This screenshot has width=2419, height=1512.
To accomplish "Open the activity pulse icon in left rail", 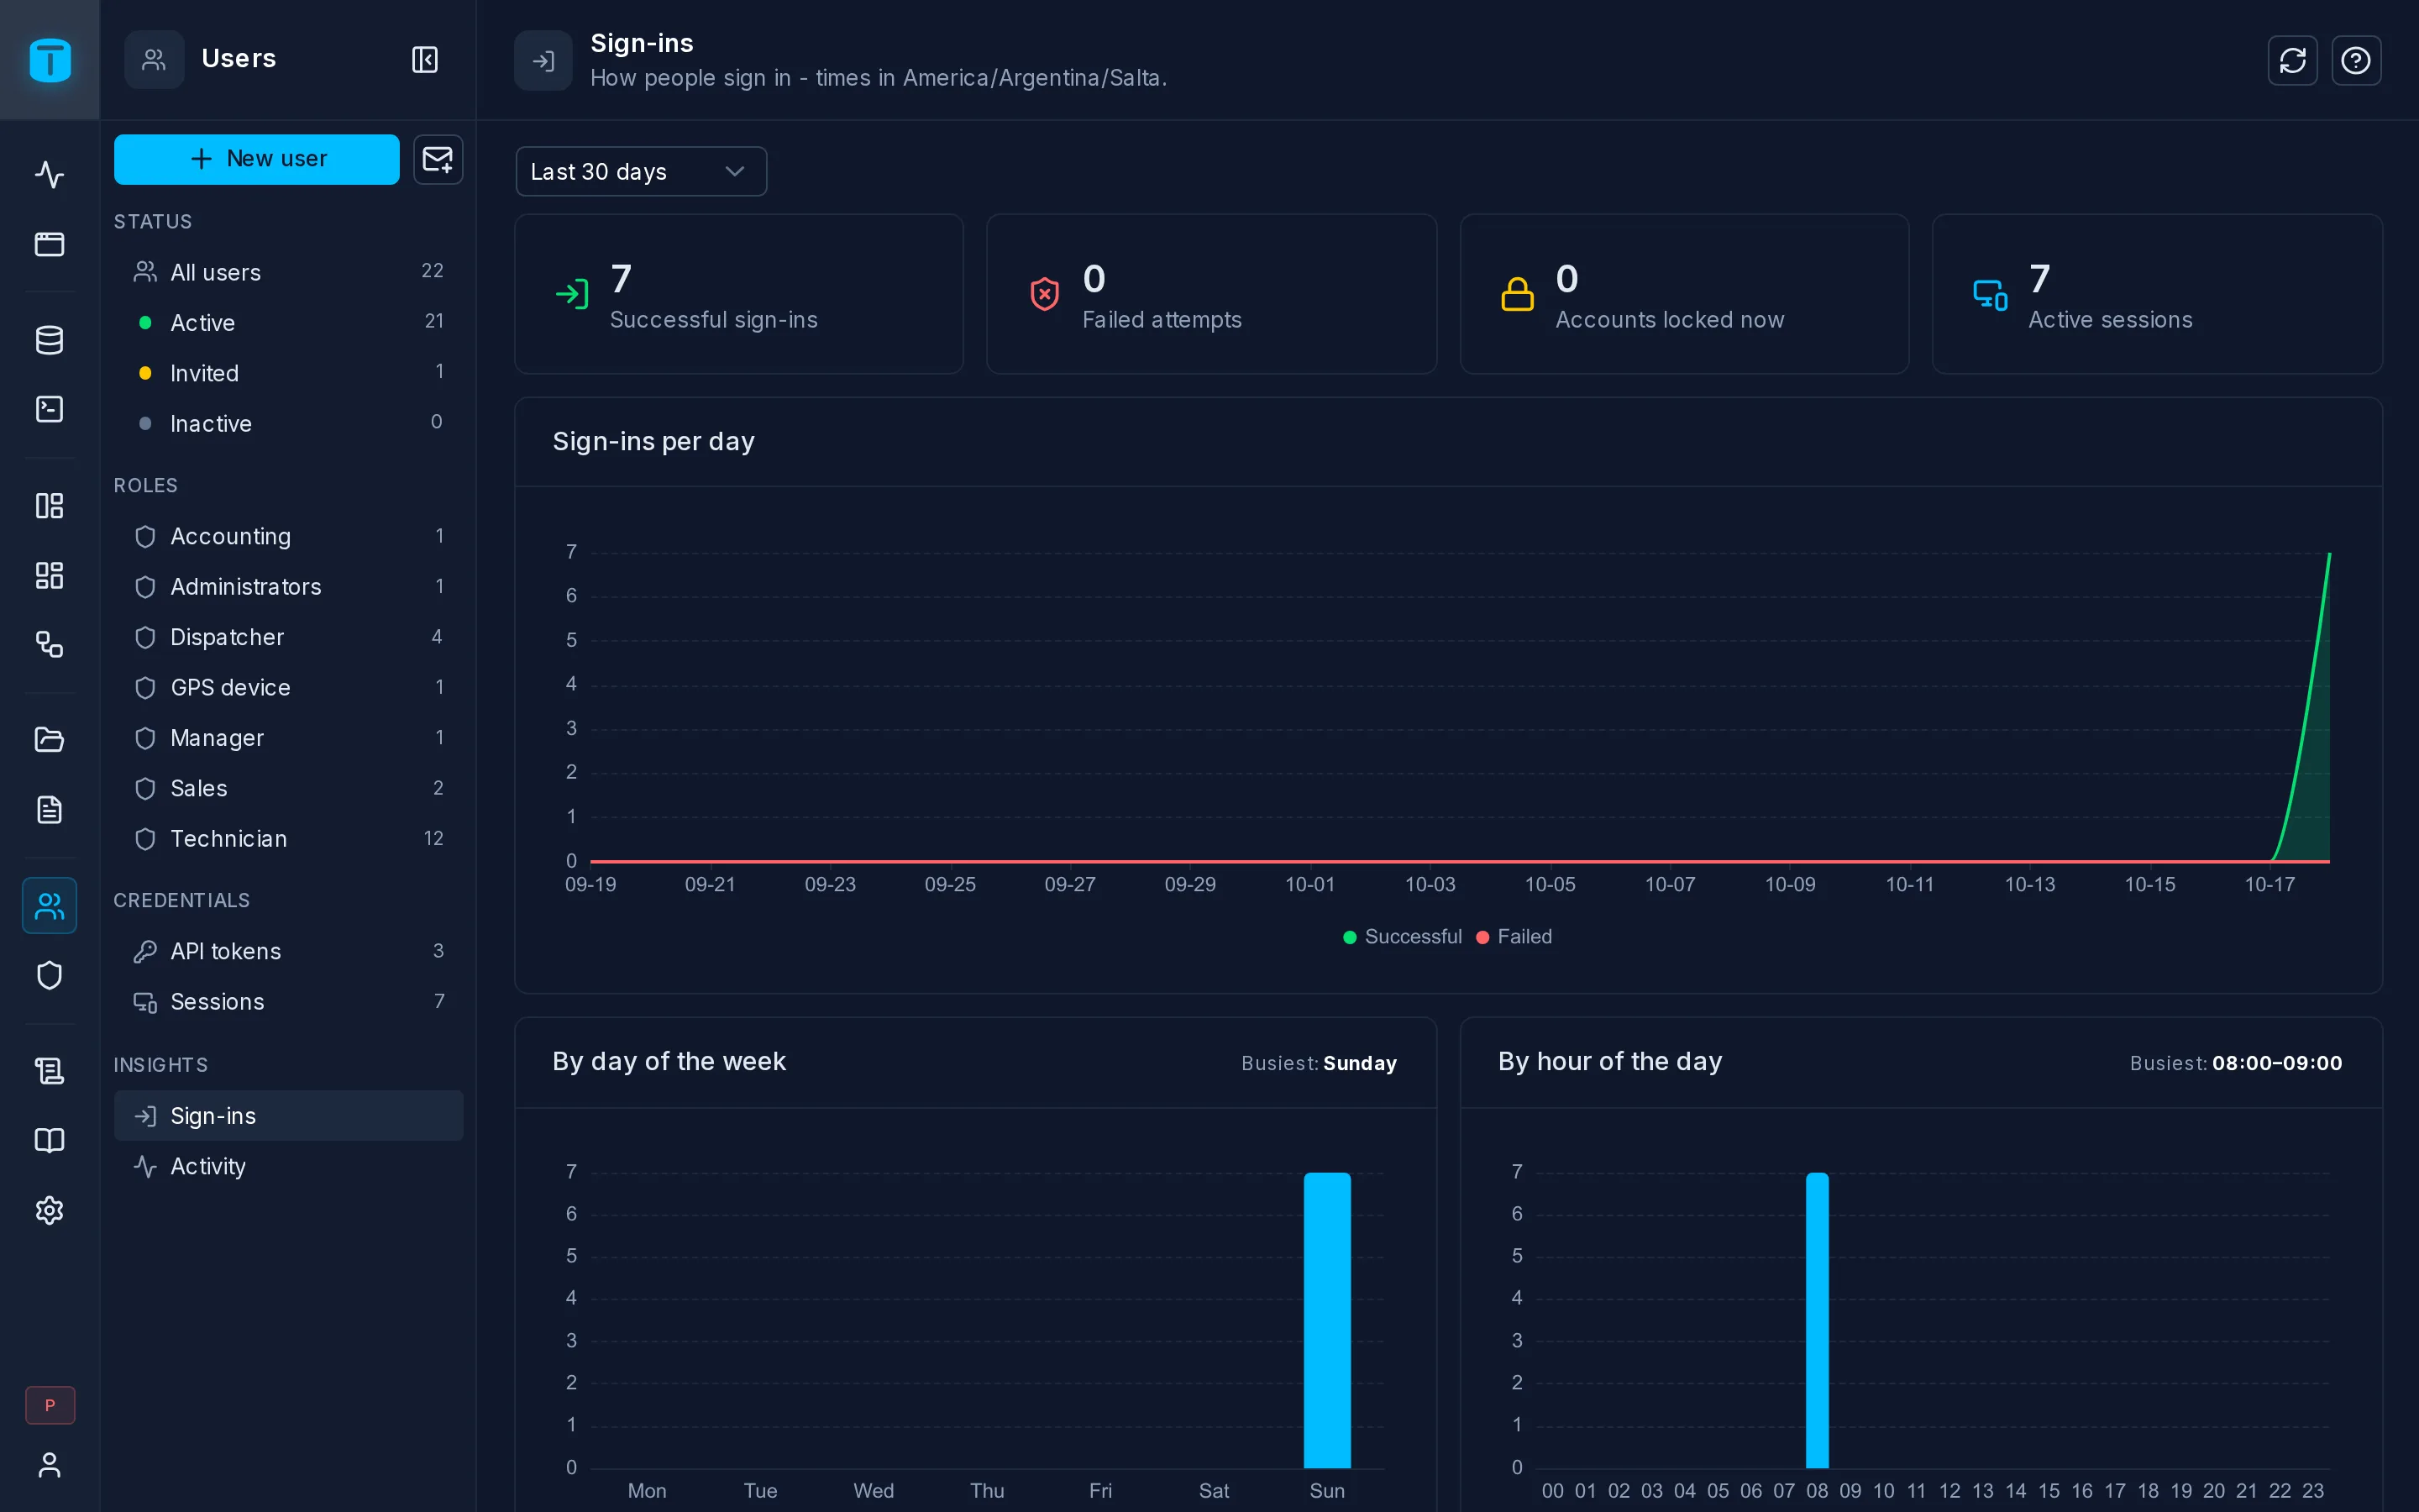I will point(49,175).
